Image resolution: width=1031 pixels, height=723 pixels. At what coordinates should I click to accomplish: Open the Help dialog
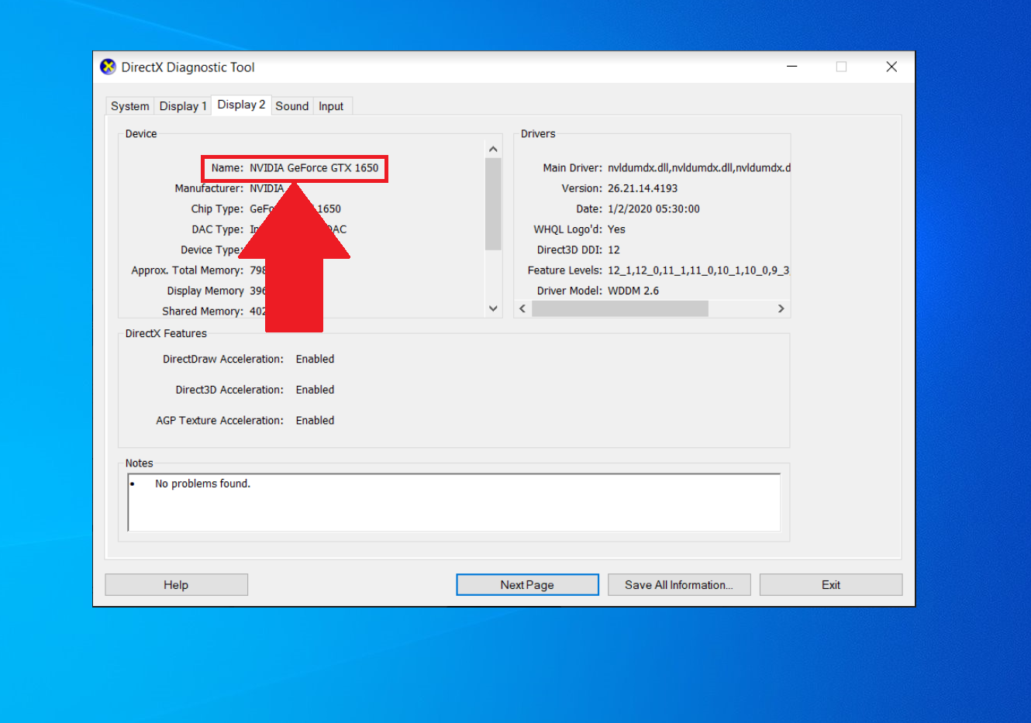pos(176,584)
